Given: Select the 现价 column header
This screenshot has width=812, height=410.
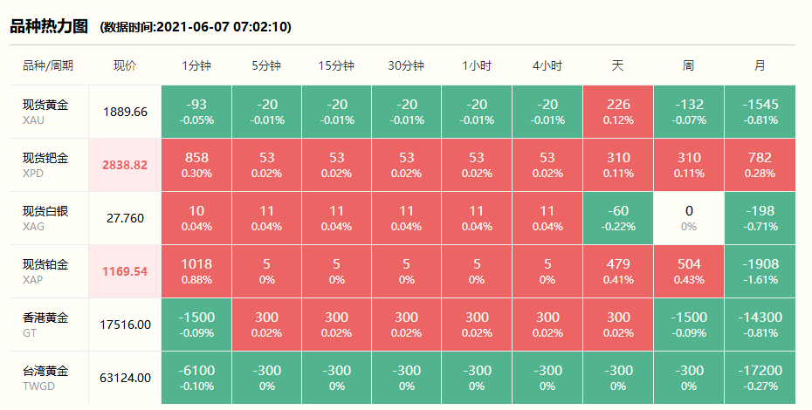Looking at the screenshot, I should coord(126,65).
